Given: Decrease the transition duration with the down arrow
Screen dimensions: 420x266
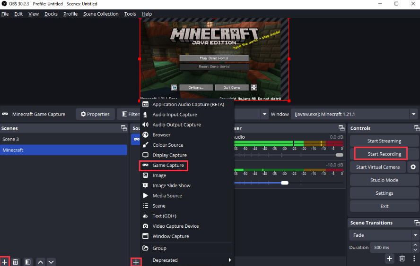Looking at the screenshot, I should point(415,250).
